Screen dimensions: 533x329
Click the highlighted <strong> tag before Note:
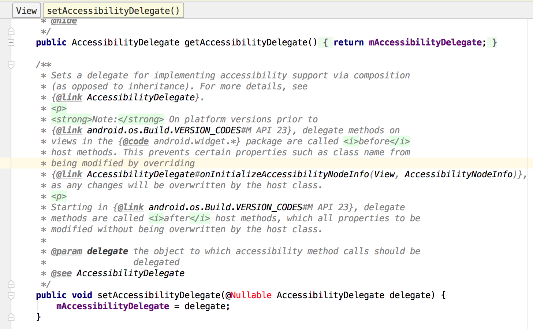71,119
